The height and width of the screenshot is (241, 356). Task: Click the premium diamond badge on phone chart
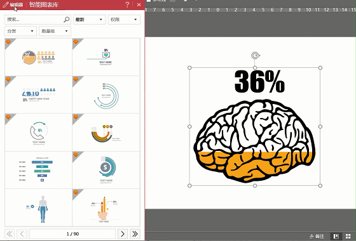pos(8,117)
